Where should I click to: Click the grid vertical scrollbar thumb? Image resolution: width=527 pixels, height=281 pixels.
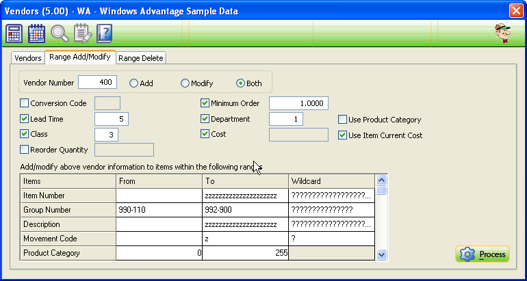[x=381, y=191]
